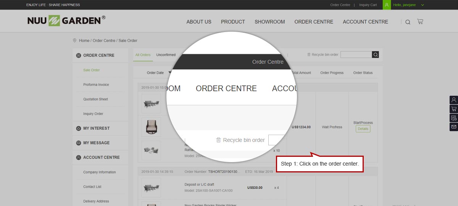Click the breadcrumb location pin icon

74,40
